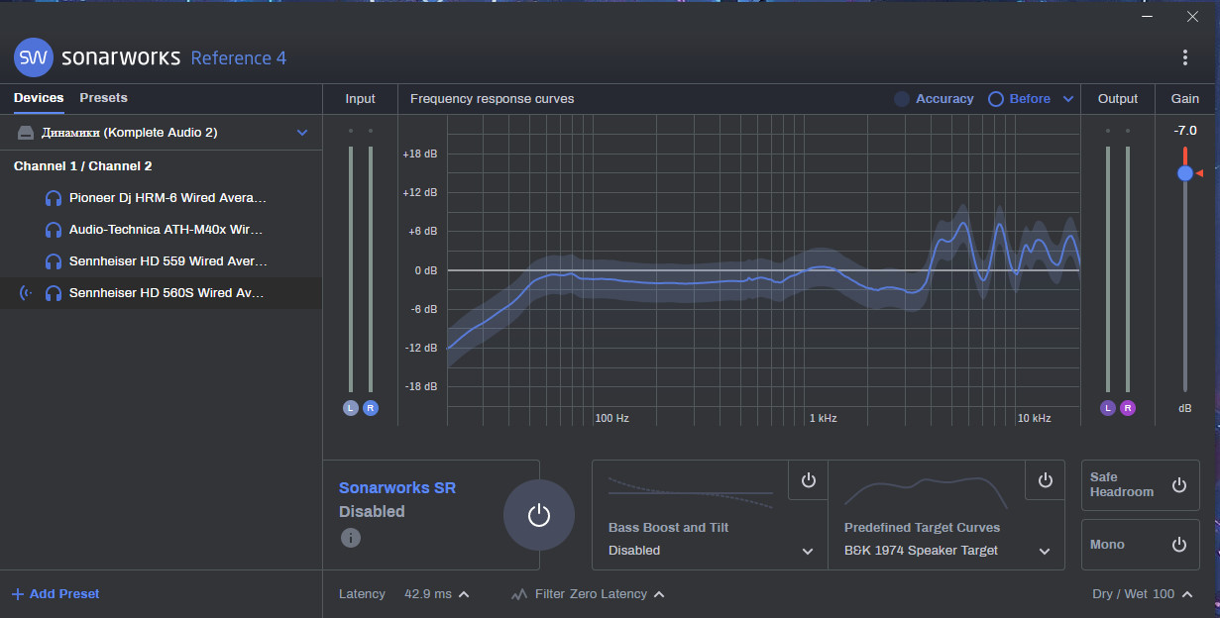Viewport: 1220px width, 618px height.
Task: Click the Add Preset link
Action: (55, 594)
